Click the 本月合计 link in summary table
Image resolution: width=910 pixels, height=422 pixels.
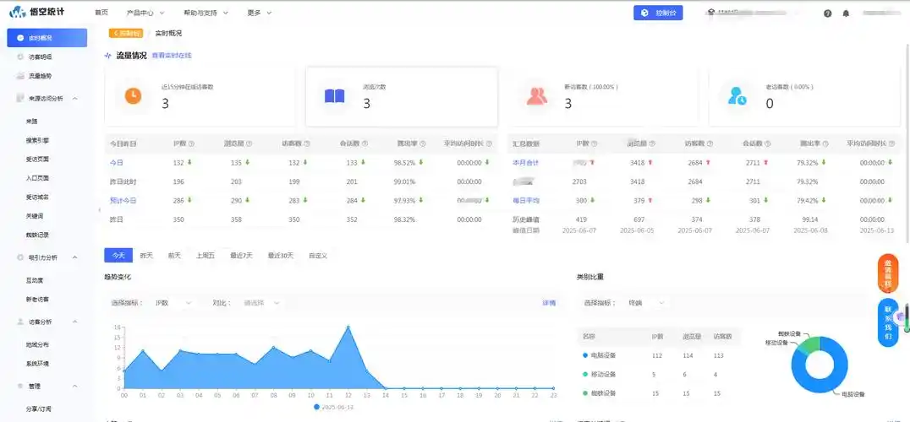pyautogui.click(x=526, y=163)
